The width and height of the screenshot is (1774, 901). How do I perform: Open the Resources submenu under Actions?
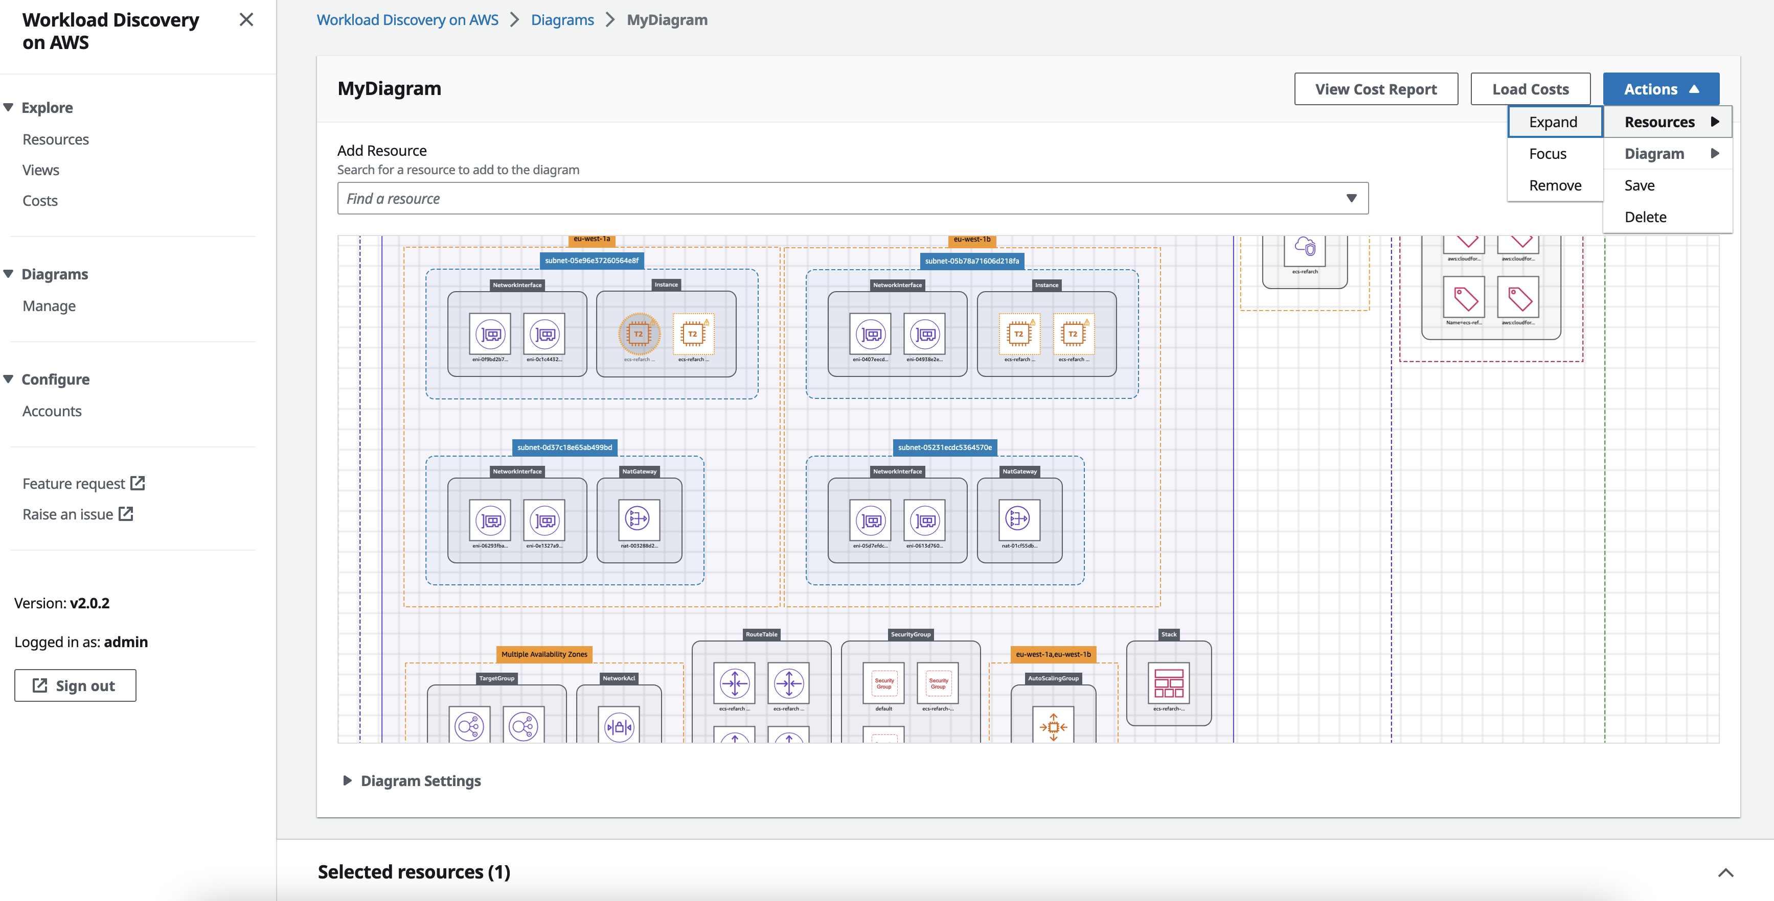pos(1659,122)
